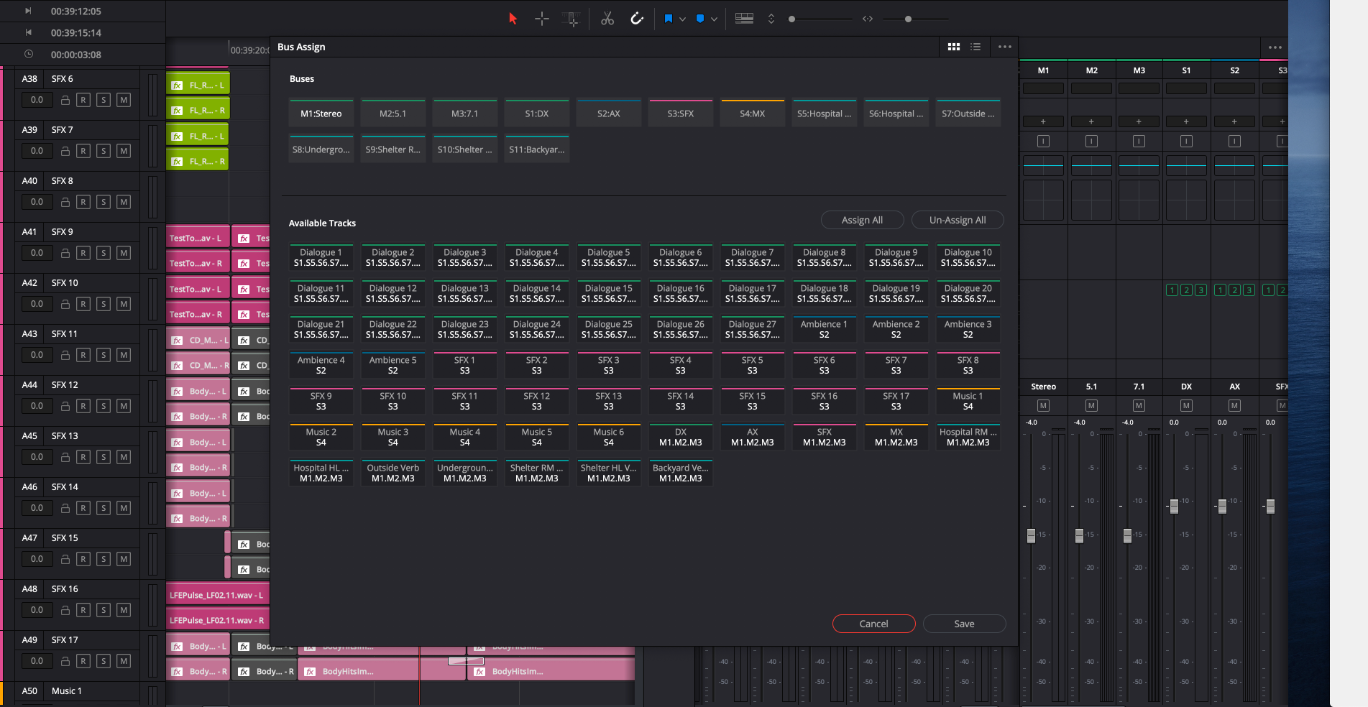Select the Music 1 track tile
The image size is (1368, 707).
pyautogui.click(x=968, y=401)
